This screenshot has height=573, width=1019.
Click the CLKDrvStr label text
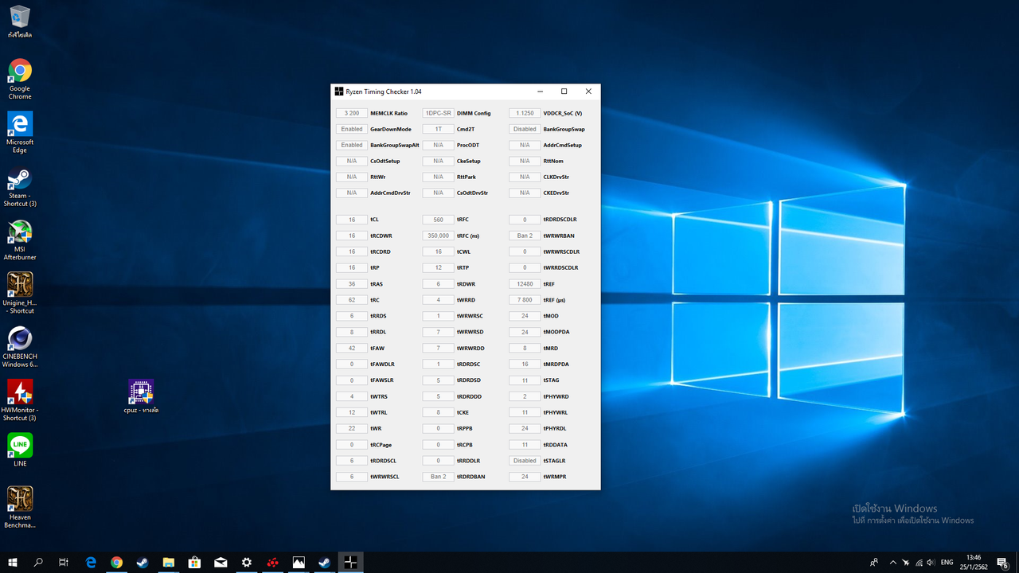tap(556, 177)
